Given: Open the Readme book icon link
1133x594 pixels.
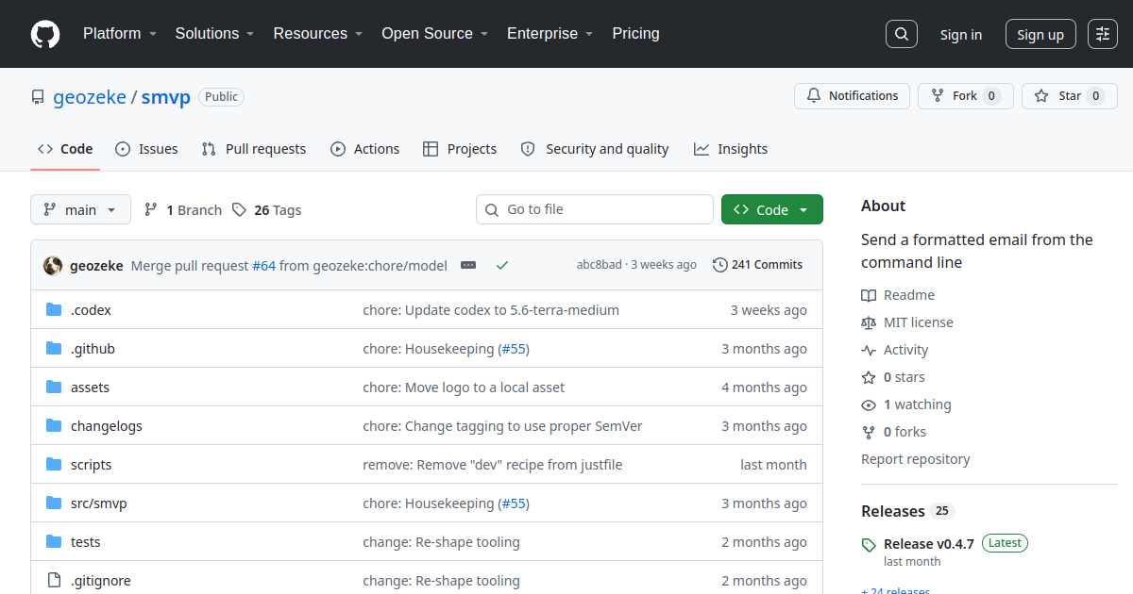Looking at the screenshot, I should pos(869,295).
